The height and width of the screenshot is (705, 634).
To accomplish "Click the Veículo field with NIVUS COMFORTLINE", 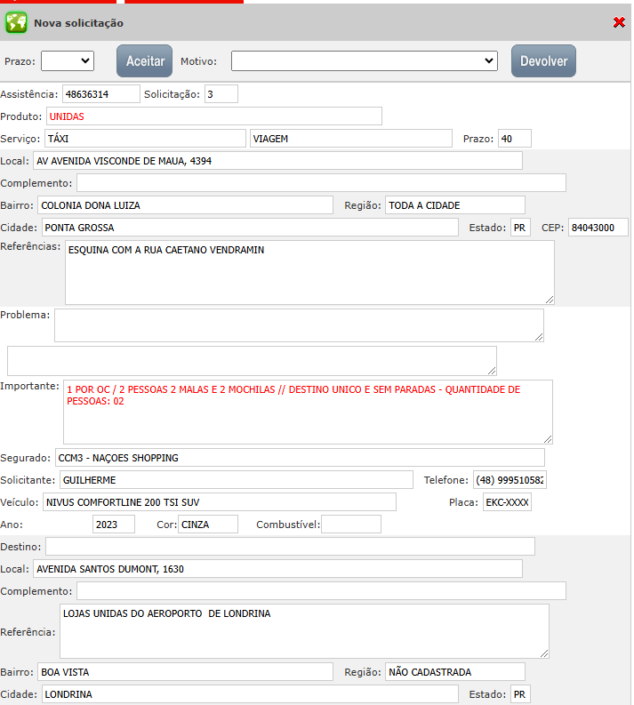I will [x=219, y=502].
